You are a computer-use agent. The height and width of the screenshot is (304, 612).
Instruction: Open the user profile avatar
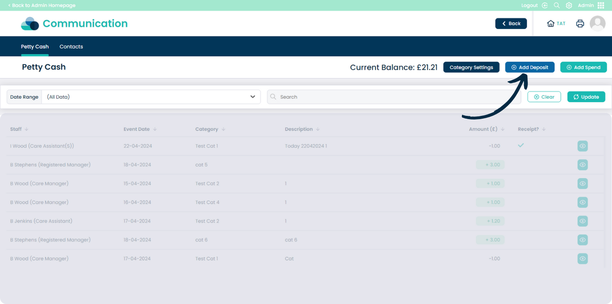pyautogui.click(x=597, y=23)
